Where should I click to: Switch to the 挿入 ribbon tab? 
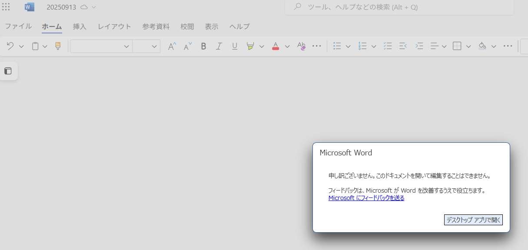point(80,26)
